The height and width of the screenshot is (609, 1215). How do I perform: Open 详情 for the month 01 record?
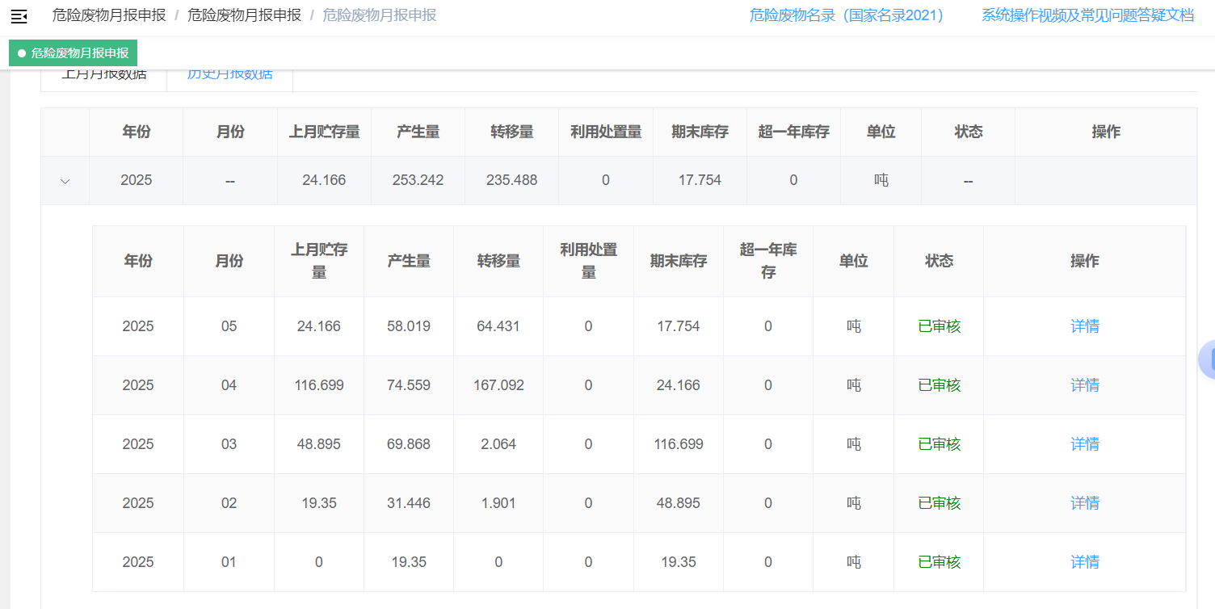(1084, 562)
